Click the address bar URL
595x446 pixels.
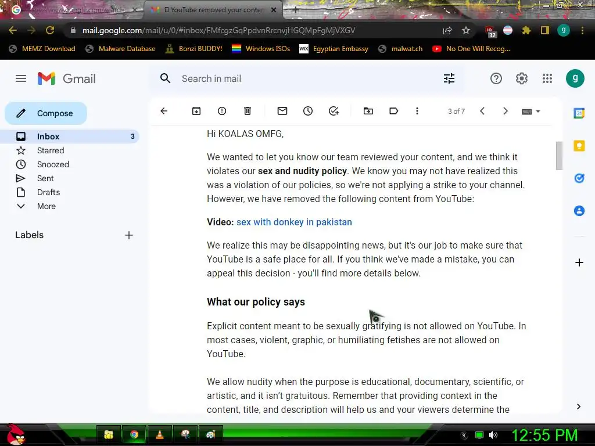218,30
